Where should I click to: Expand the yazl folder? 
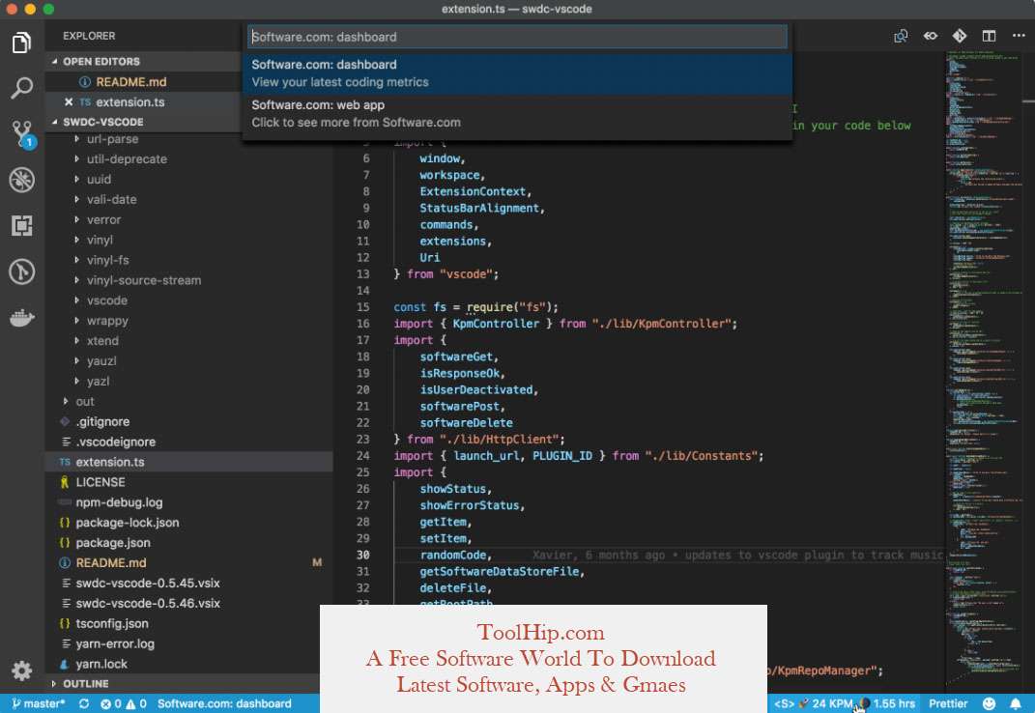tap(76, 382)
